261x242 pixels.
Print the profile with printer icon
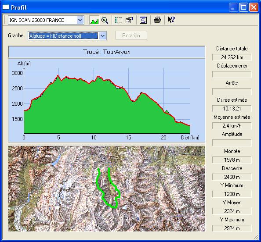tap(157, 20)
